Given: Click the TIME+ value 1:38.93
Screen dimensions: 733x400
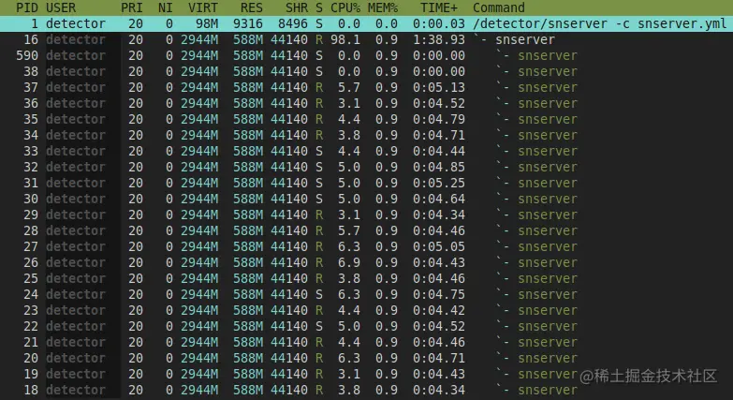Looking at the screenshot, I should (439, 39).
